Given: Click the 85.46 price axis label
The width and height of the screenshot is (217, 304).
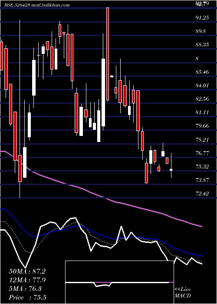Looking at the screenshot, I should pyautogui.click(x=203, y=72).
